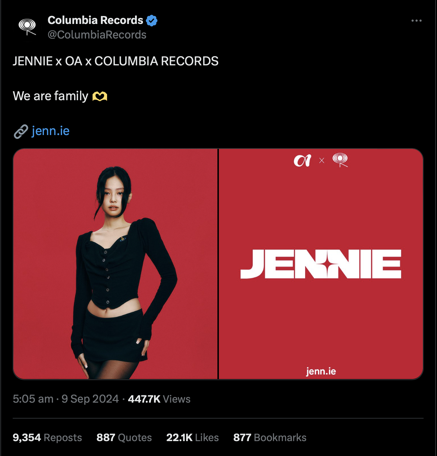View the 887 Quotes list
Image resolution: width=437 pixels, height=456 pixels.
point(124,437)
